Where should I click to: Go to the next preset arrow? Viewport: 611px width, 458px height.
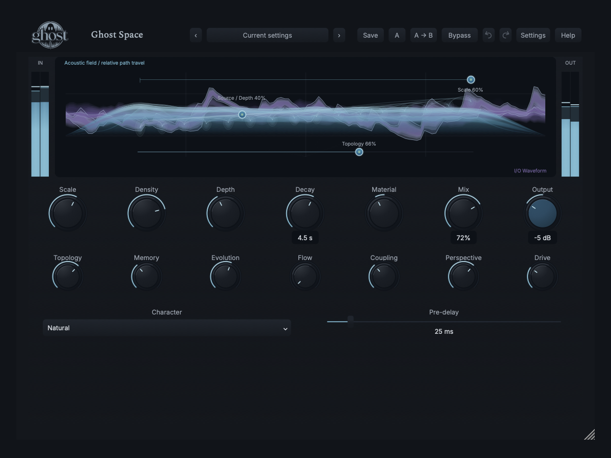(x=339, y=35)
